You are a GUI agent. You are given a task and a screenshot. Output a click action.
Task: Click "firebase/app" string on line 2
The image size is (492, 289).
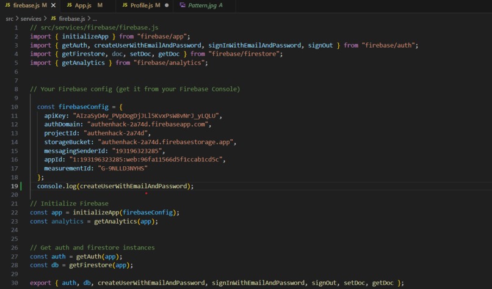click(x=162, y=37)
